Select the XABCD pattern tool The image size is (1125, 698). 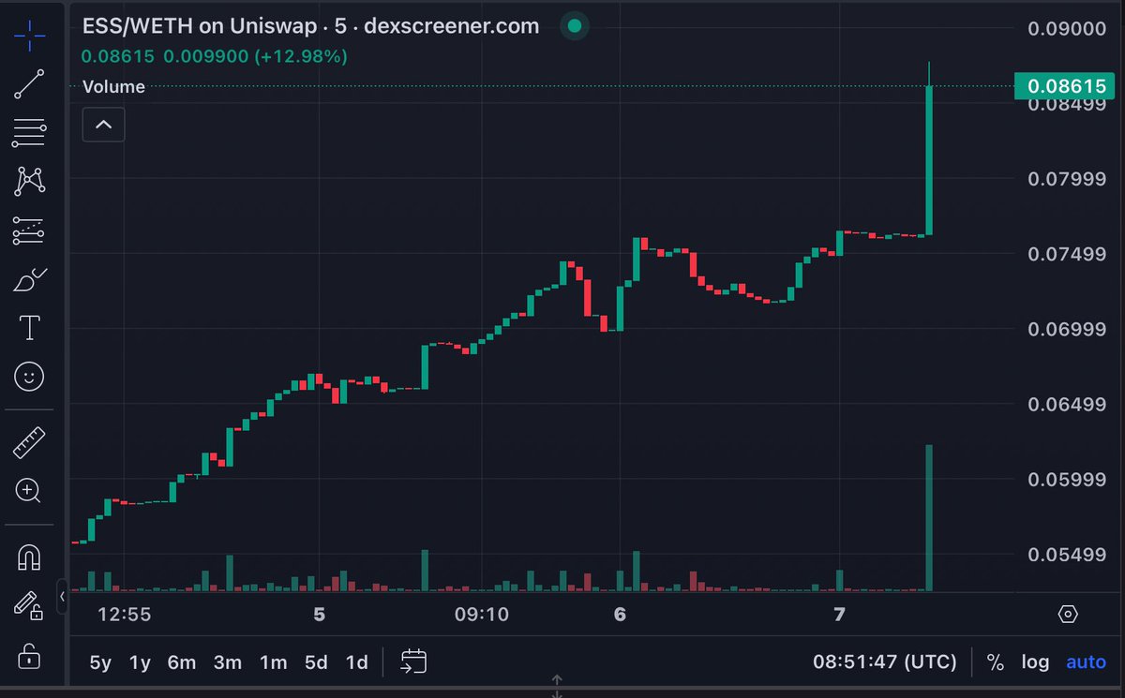pos(30,181)
